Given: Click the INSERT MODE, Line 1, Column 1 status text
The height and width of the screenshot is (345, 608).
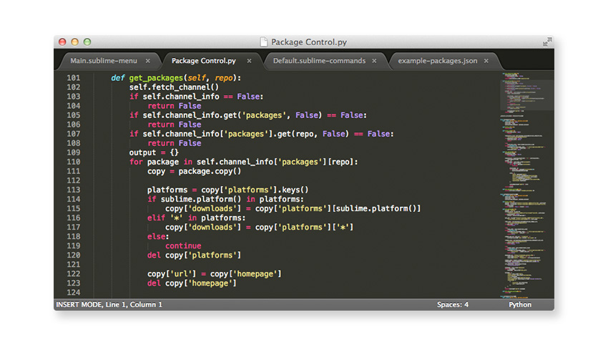Looking at the screenshot, I should pyautogui.click(x=109, y=305).
